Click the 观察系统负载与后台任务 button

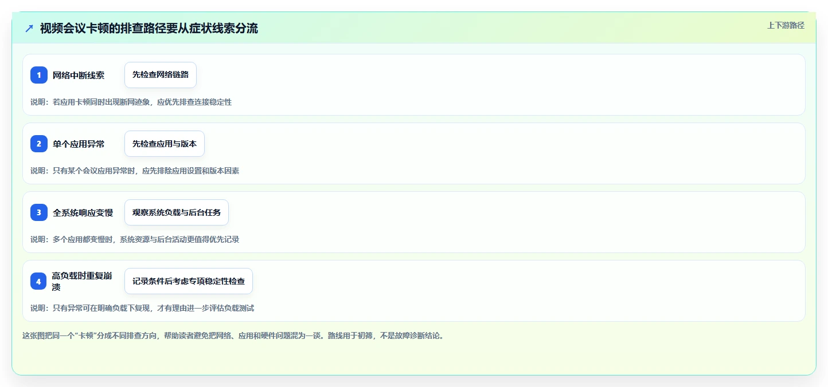pyautogui.click(x=177, y=212)
